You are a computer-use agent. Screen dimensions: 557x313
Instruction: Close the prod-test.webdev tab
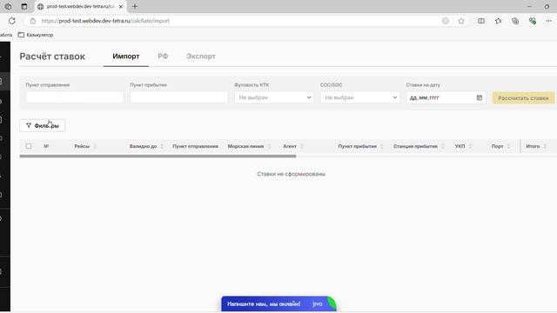(x=121, y=6)
